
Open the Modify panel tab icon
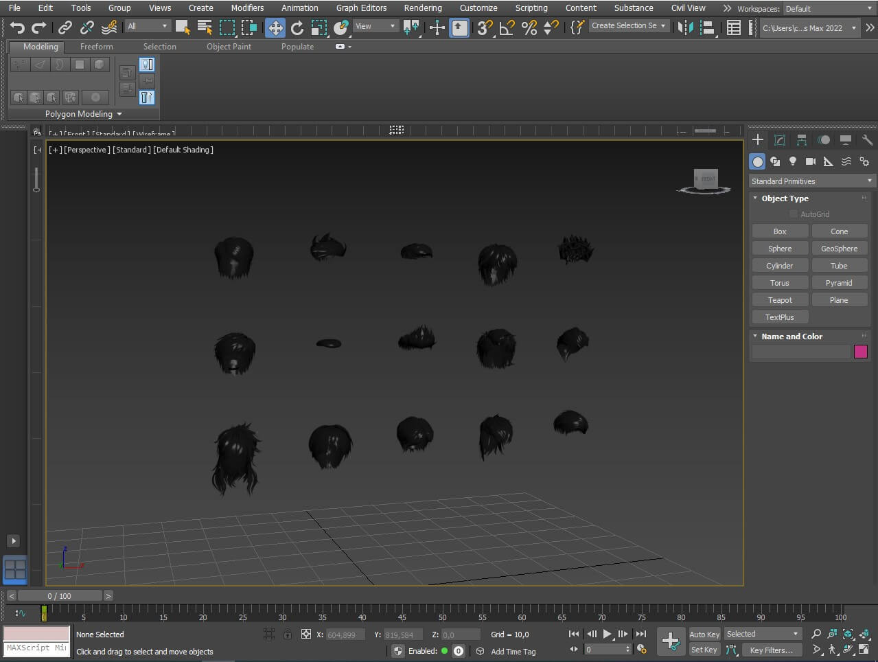pyautogui.click(x=780, y=140)
